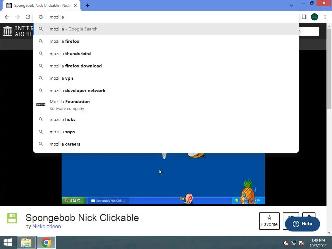Image resolution: width=332 pixels, height=249 pixels.
Task: Open the Nickelodeon author link
Action: [47, 226]
